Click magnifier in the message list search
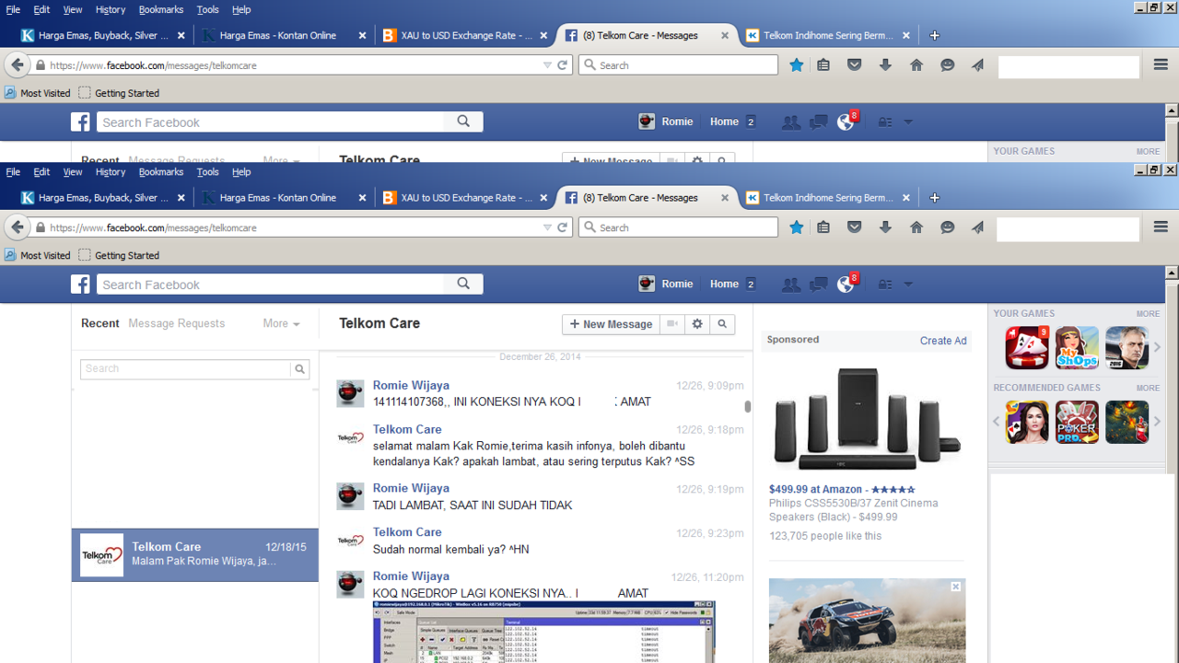Image resolution: width=1179 pixels, height=663 pixels. (x=299, y=368)
